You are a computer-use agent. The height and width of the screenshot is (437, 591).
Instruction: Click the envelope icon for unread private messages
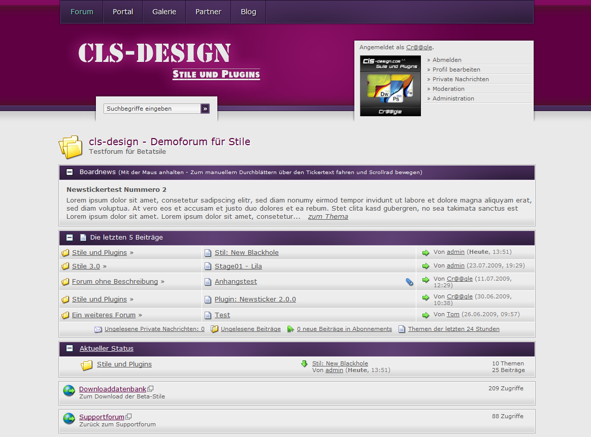point(98,329)
